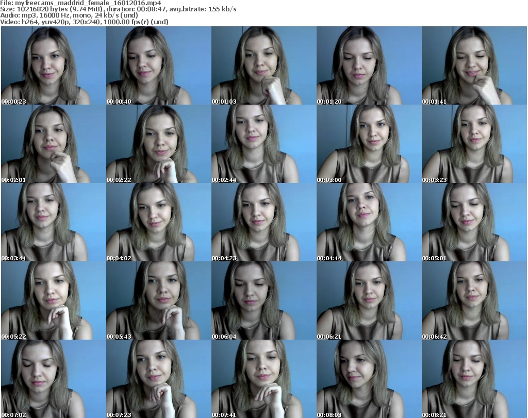Click the Audio mp3 info line

pos(69,15)
